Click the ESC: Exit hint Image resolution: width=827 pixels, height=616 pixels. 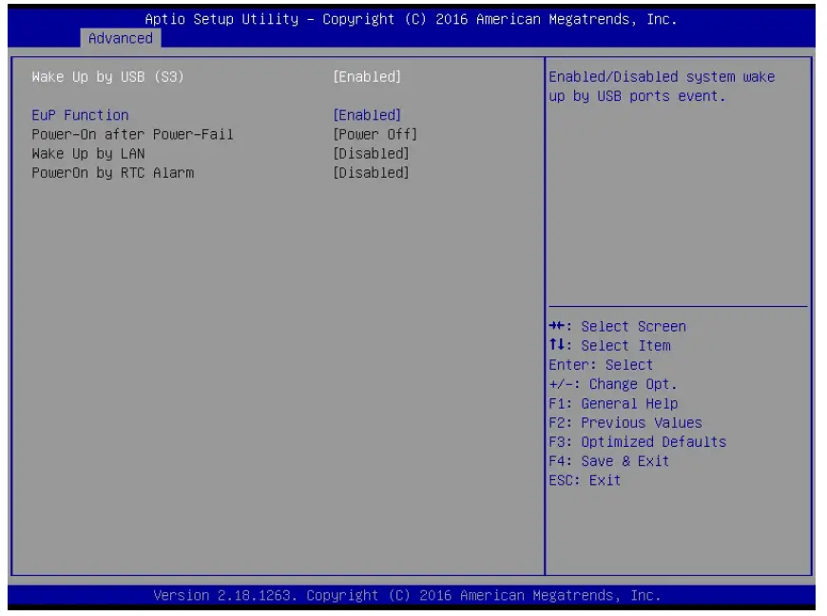click(585, 480)
